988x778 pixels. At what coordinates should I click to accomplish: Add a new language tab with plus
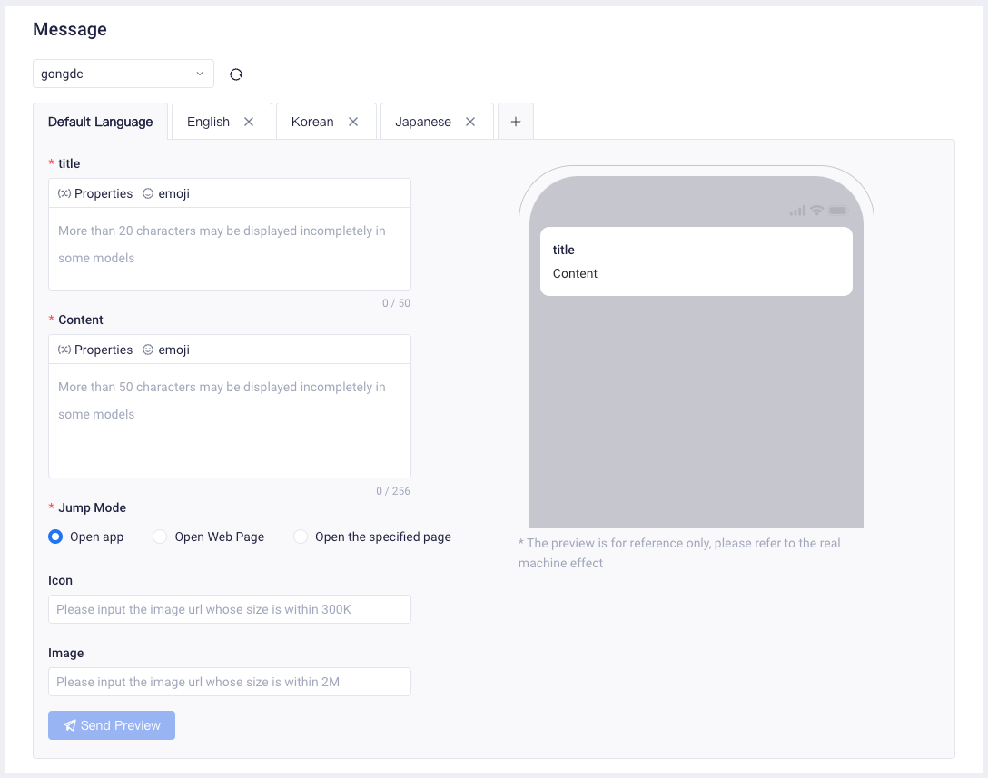click(x=516, y=122)
